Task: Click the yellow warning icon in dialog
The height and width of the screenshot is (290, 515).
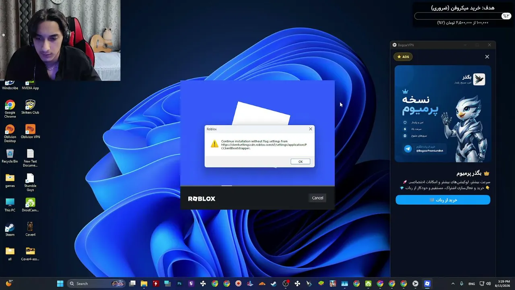Action: [x=214, y=144]
